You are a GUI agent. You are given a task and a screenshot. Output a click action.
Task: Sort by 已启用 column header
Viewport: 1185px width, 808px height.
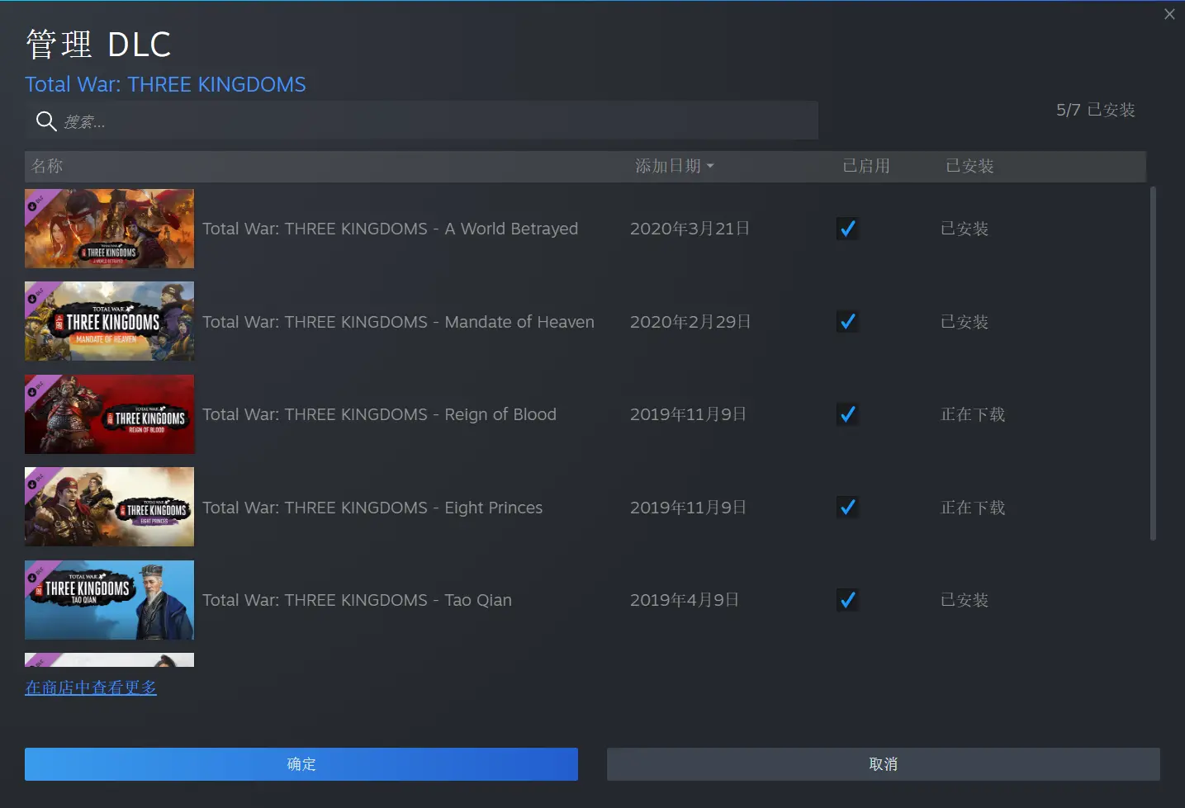click(866, 166)
